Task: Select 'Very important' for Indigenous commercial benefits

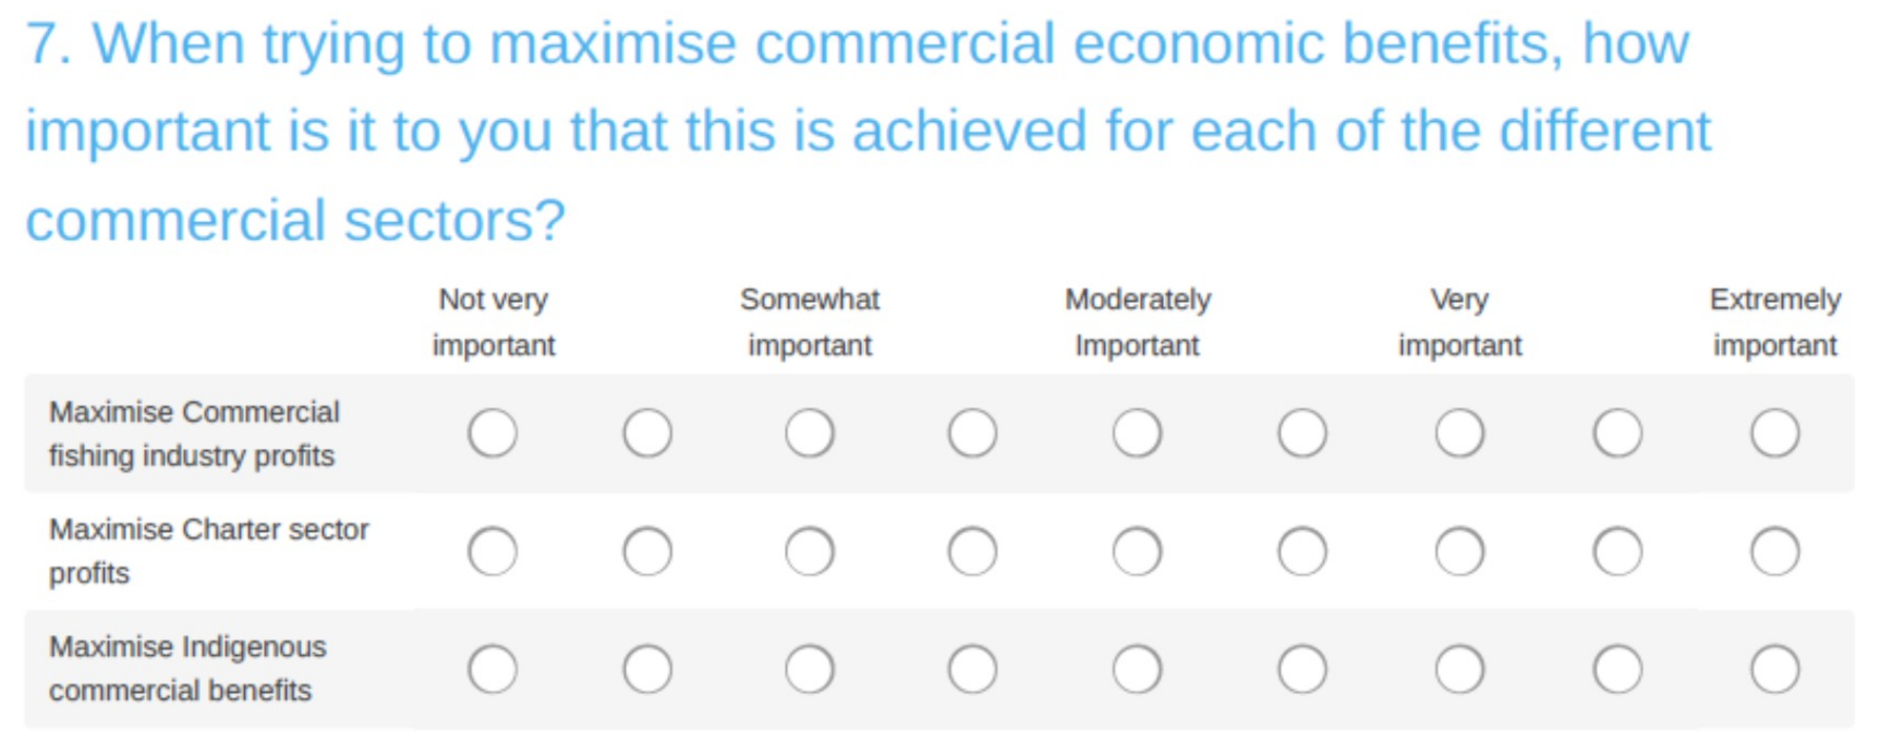Action: [x=1459, y=669]
